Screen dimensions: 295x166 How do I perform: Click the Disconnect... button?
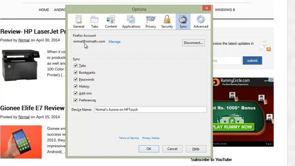tap(193, 43)
